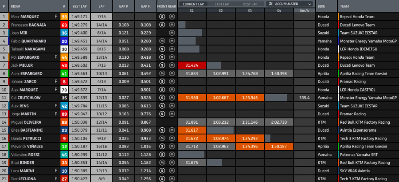Click Aleix Espargaro's medium rear tyre icon
Image resolution: width=399 pixels, height=182 pixels.
tap(172, 74)
